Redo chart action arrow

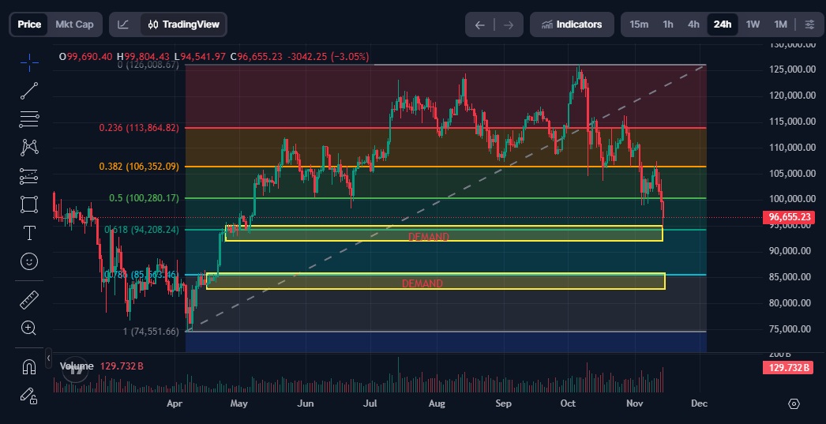pos(509,24)
